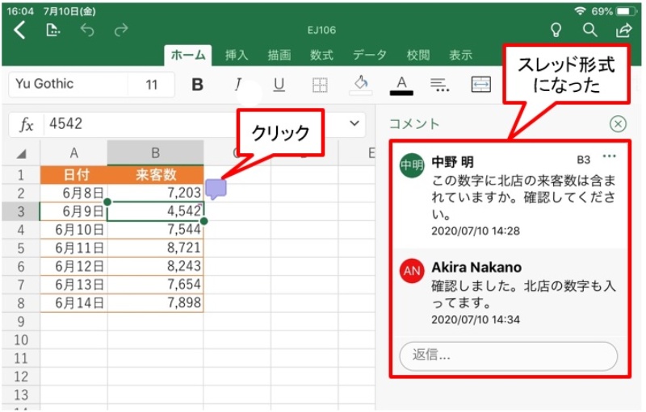This screenshot has height=412, width=646.
Task: Click the purple comment indicator
Action: click(216, 189)
